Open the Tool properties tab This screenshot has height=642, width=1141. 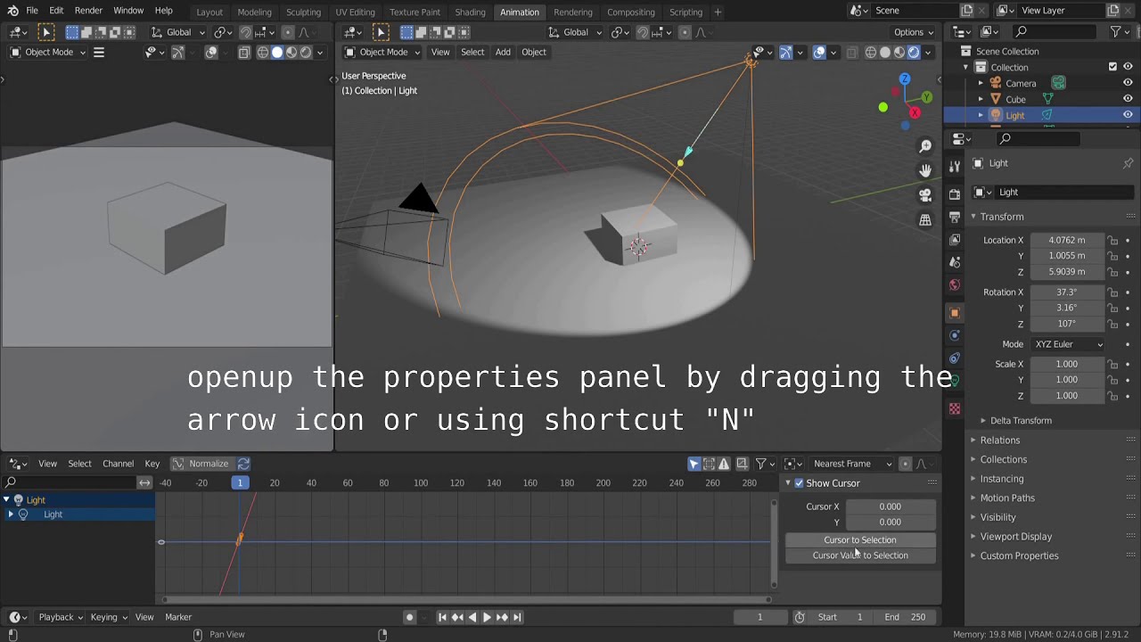(x=955, y=168)
